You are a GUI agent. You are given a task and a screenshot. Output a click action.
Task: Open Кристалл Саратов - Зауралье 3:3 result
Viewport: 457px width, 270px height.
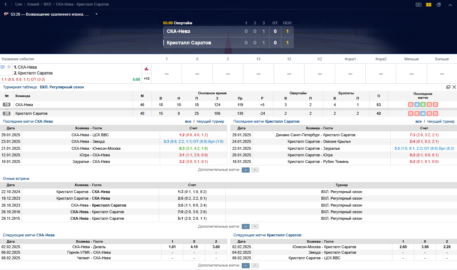[x=424, y=148]
